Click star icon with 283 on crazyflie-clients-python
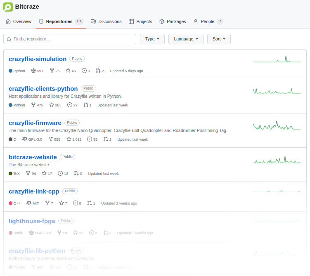The height and width of the screenshot is (276, 310). point(52,105)
